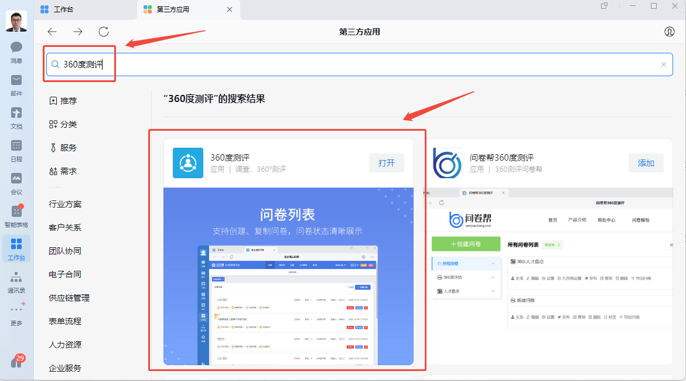Select 行业方案 in left list
Screen dimensions: 686x381
(65, 204)
